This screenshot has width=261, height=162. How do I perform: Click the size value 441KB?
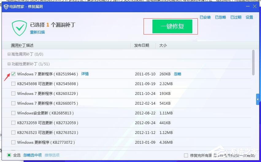point(165,123)
